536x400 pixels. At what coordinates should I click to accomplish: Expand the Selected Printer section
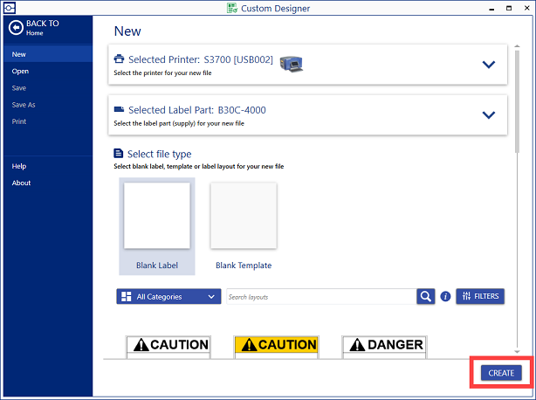click(x=488, y=64)
